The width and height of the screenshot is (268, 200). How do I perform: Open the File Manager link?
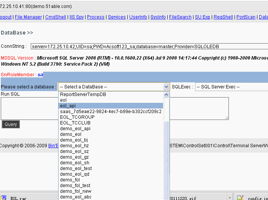[28, 17]
